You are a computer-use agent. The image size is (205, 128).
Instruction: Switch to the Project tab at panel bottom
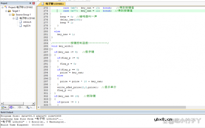point(5,108)
